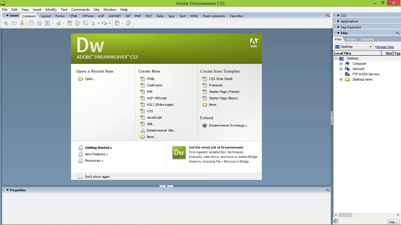401x225 pixels.
Task: Click the Media insert icon
Action: click(58, 23)
